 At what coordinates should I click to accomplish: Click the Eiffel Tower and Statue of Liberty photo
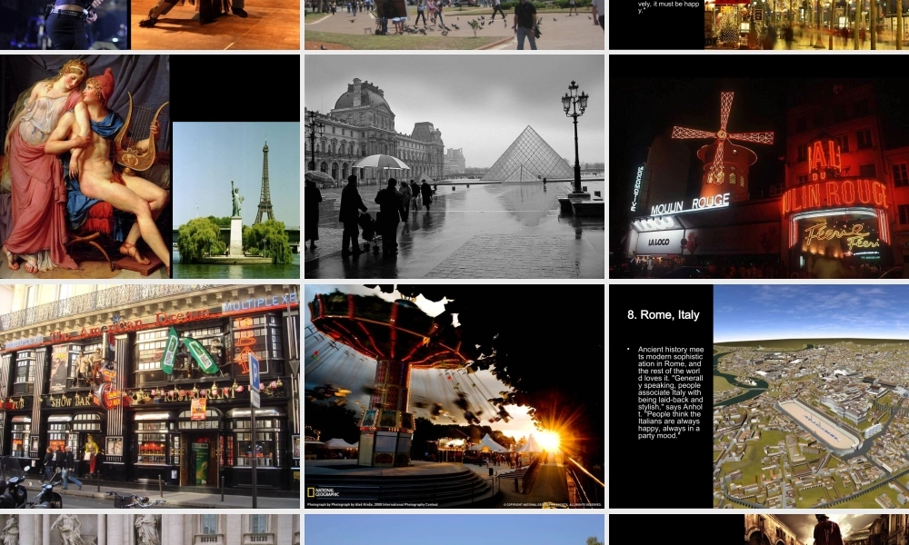coord(236,200)
